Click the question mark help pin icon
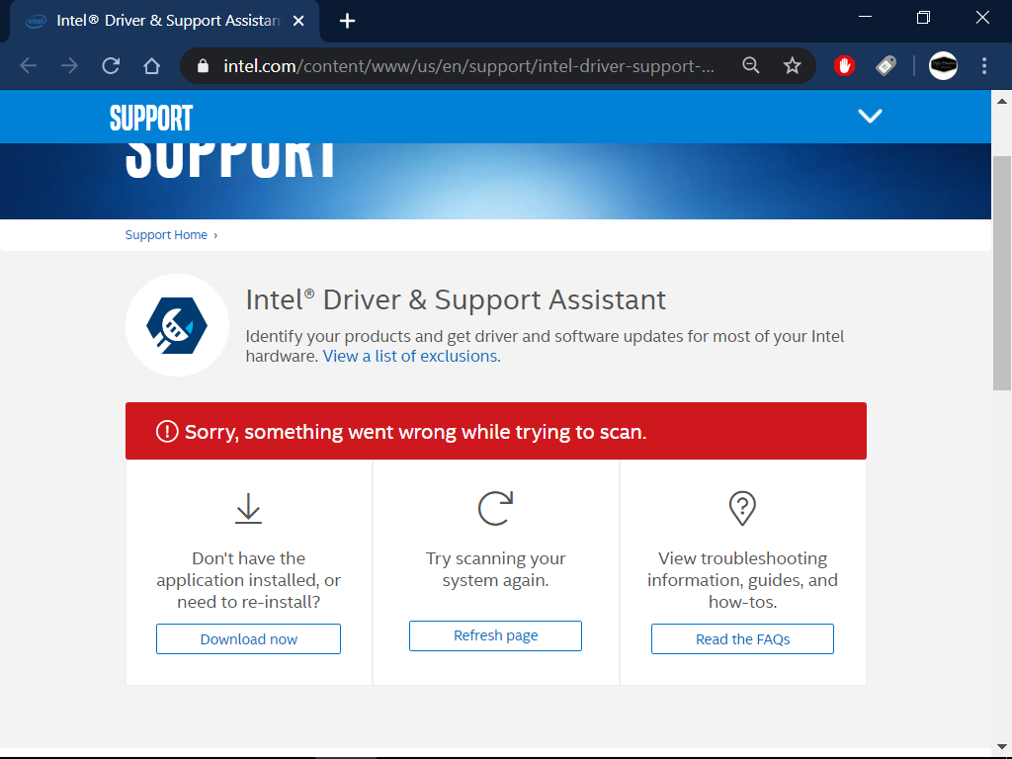The image size is (1012, 759). click(742, 509)
